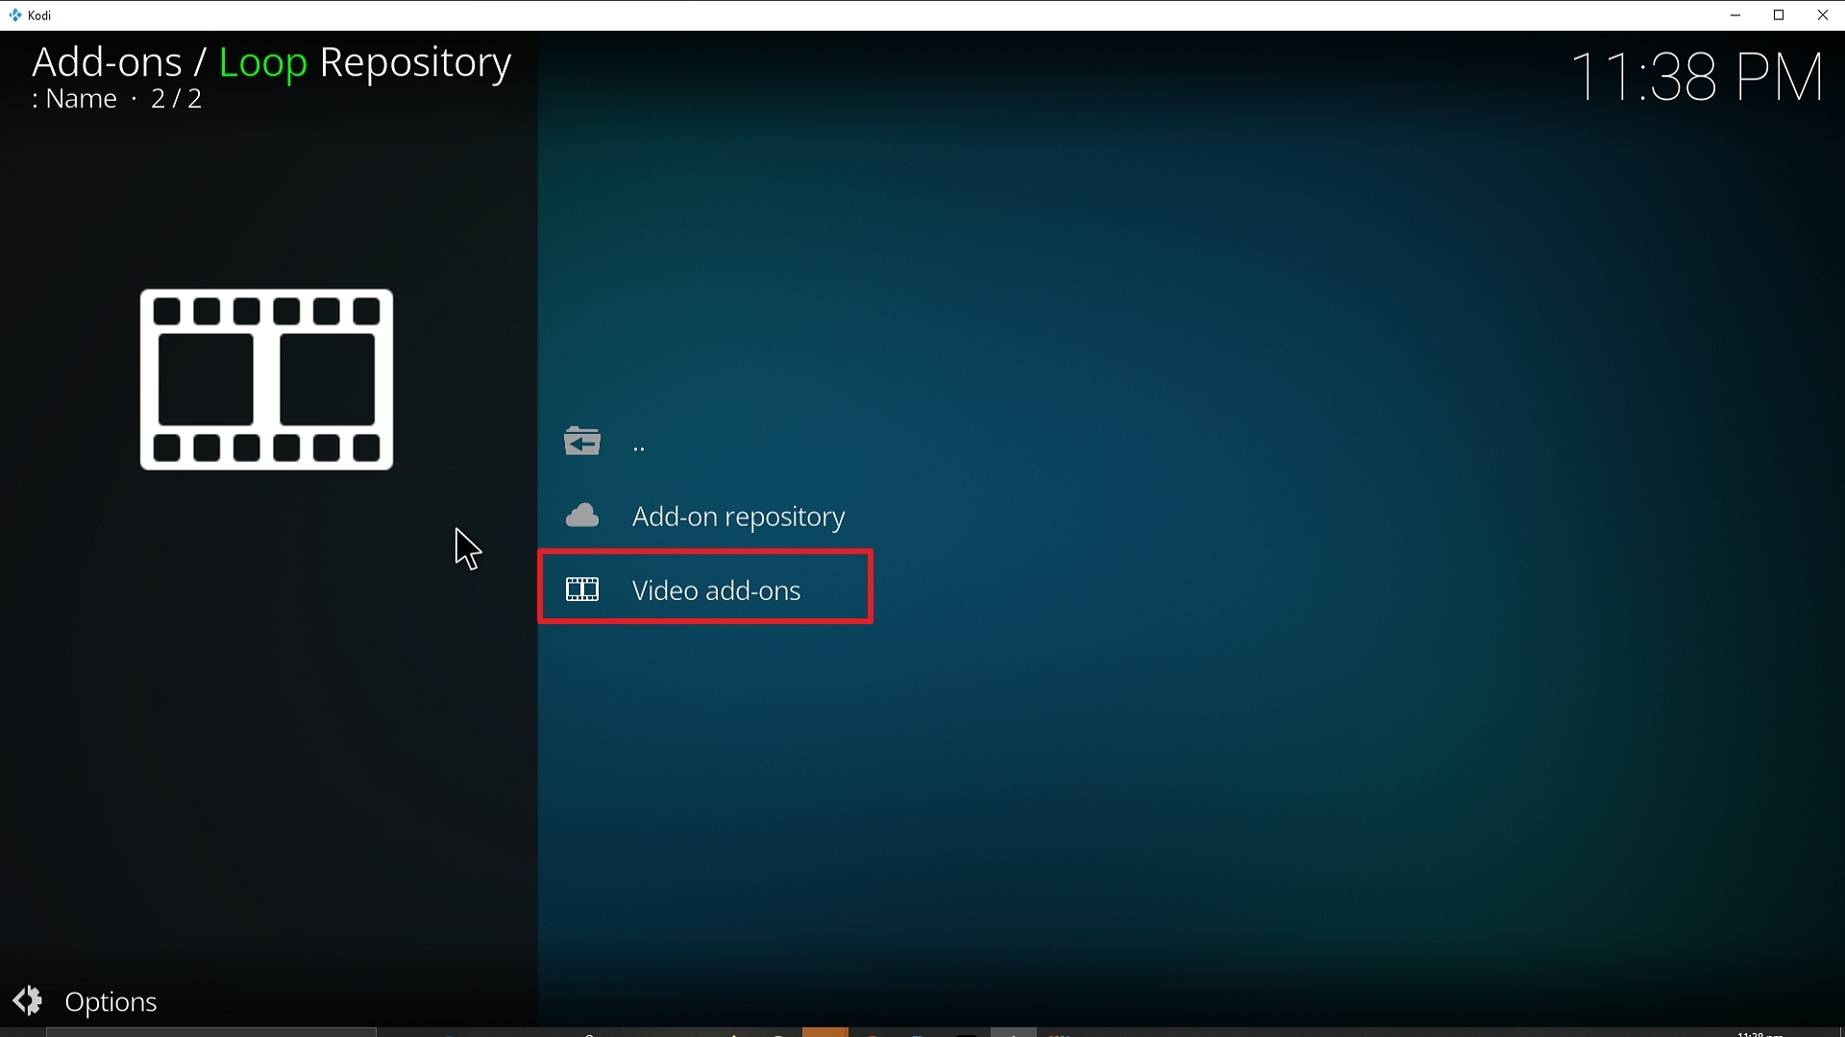Click the Kodi logo in title bar
The height and width of the screenshot is (1037, 1845).
(x=14, y=15)
